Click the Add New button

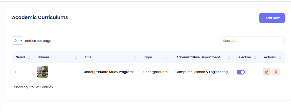click(x=272, y=18)
